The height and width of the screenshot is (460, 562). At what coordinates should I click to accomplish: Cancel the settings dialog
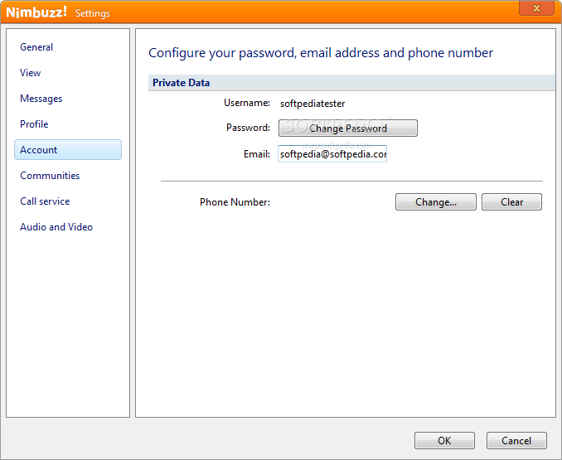coord(516,441)
